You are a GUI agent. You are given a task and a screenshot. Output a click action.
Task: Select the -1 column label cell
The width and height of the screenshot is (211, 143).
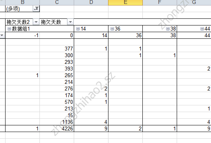(22, 35)
